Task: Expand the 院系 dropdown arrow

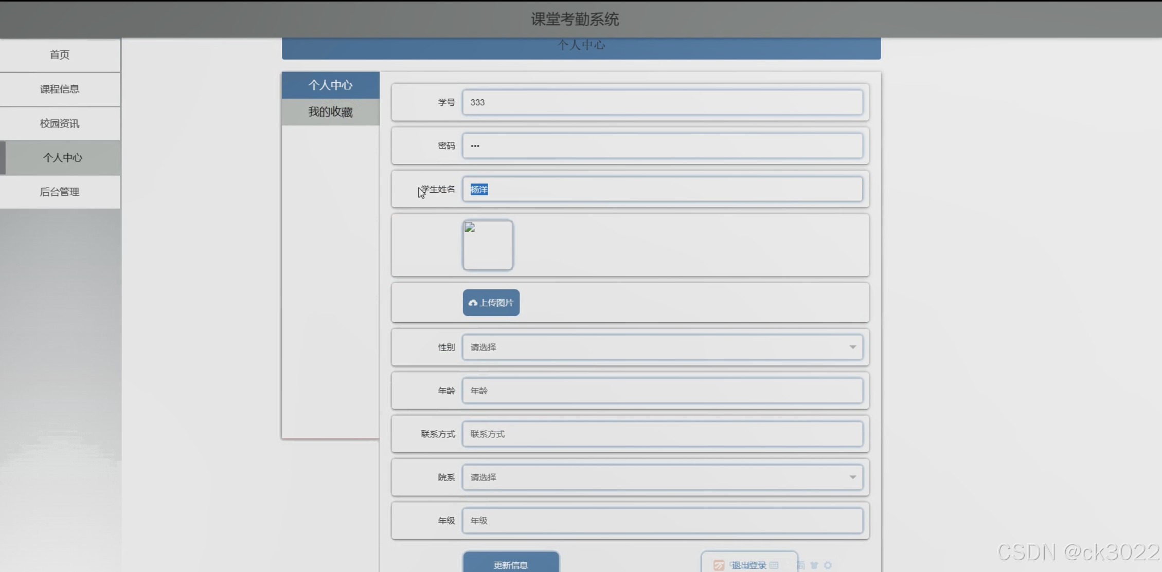Action: (x=852, y=477)
